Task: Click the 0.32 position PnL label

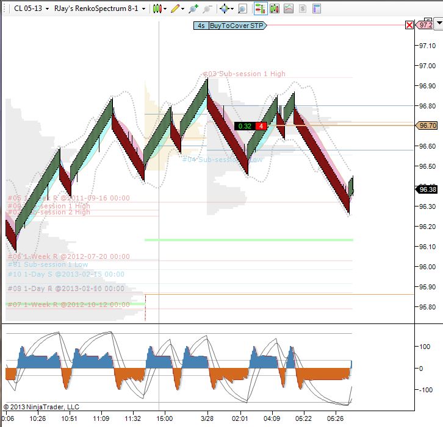Action: point(245,126)
